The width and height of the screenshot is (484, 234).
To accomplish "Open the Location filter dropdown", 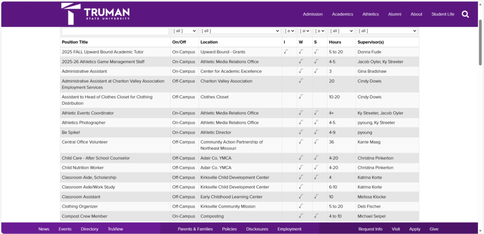I will click(x=240, y=31).
